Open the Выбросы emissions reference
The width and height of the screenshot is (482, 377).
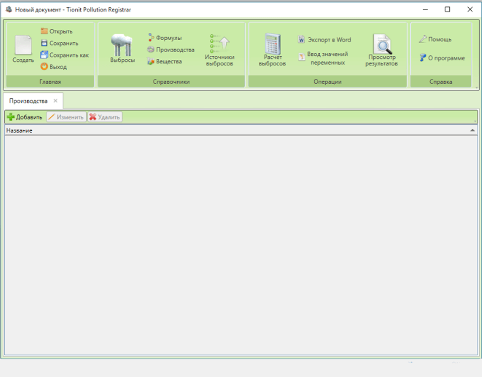[x=122, y=49]
